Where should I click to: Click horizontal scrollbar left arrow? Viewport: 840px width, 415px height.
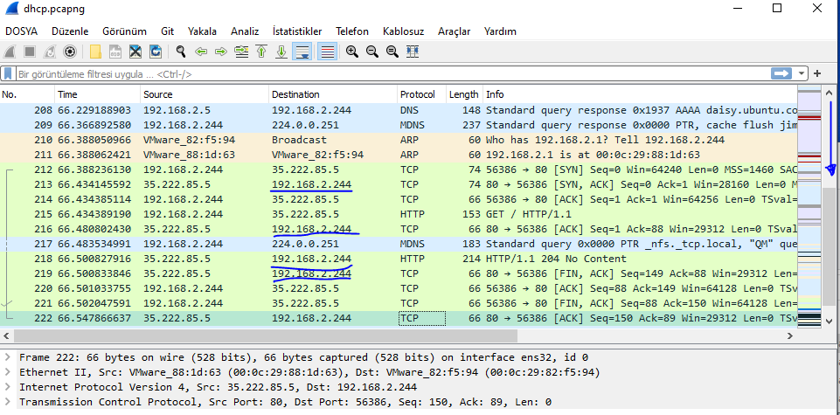[6, 335]
